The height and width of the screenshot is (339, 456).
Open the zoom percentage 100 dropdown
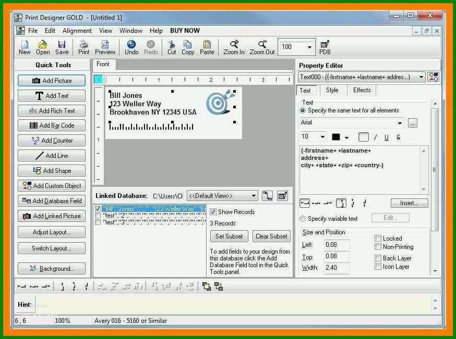point(309,47)
